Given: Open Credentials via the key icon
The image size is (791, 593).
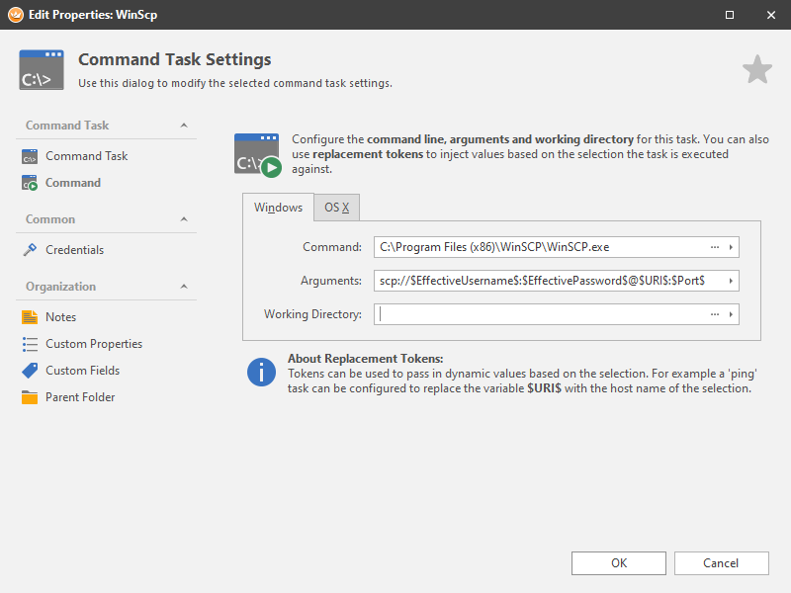Looking at the screenshot, I should point(30,250).
